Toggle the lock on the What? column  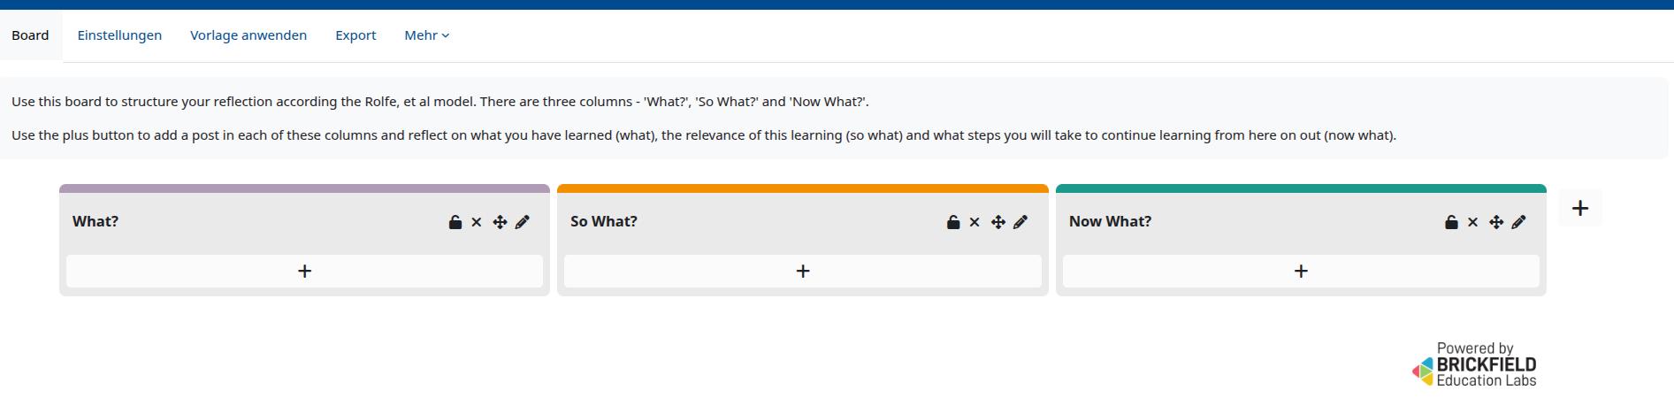(x=455, y=222)
